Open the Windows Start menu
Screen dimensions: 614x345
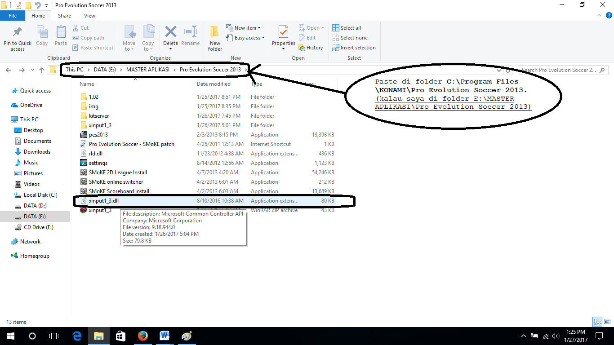11,336
